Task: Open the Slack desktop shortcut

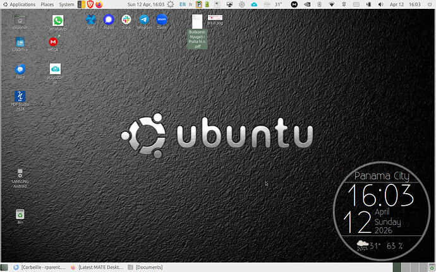Action: click(x=126, y=21)
